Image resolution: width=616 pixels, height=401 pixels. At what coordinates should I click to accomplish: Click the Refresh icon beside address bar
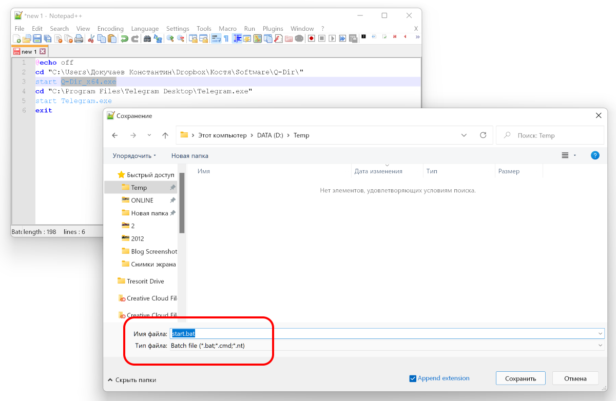tap(483, 135)
